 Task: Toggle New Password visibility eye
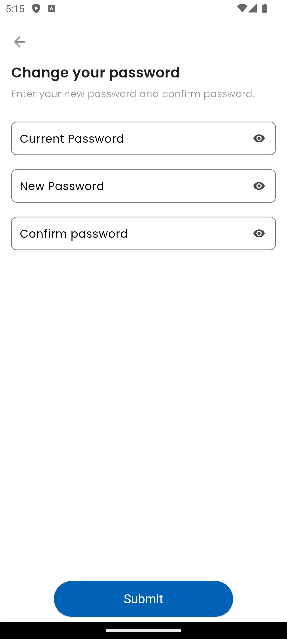pyautogui.click(x=259, y=186)
